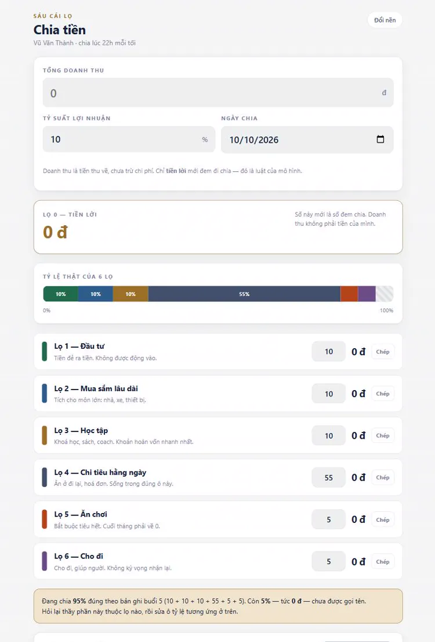Copy Lọ 5 Ăn chơi amount
Viewport: 435px width, 642px height.
(383, 520)
